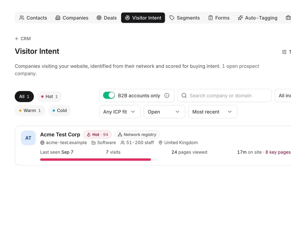This screenshot has width=291, height=233.
Task: Click Last seen Sep 7 text
Action: (x=57, y=152)
